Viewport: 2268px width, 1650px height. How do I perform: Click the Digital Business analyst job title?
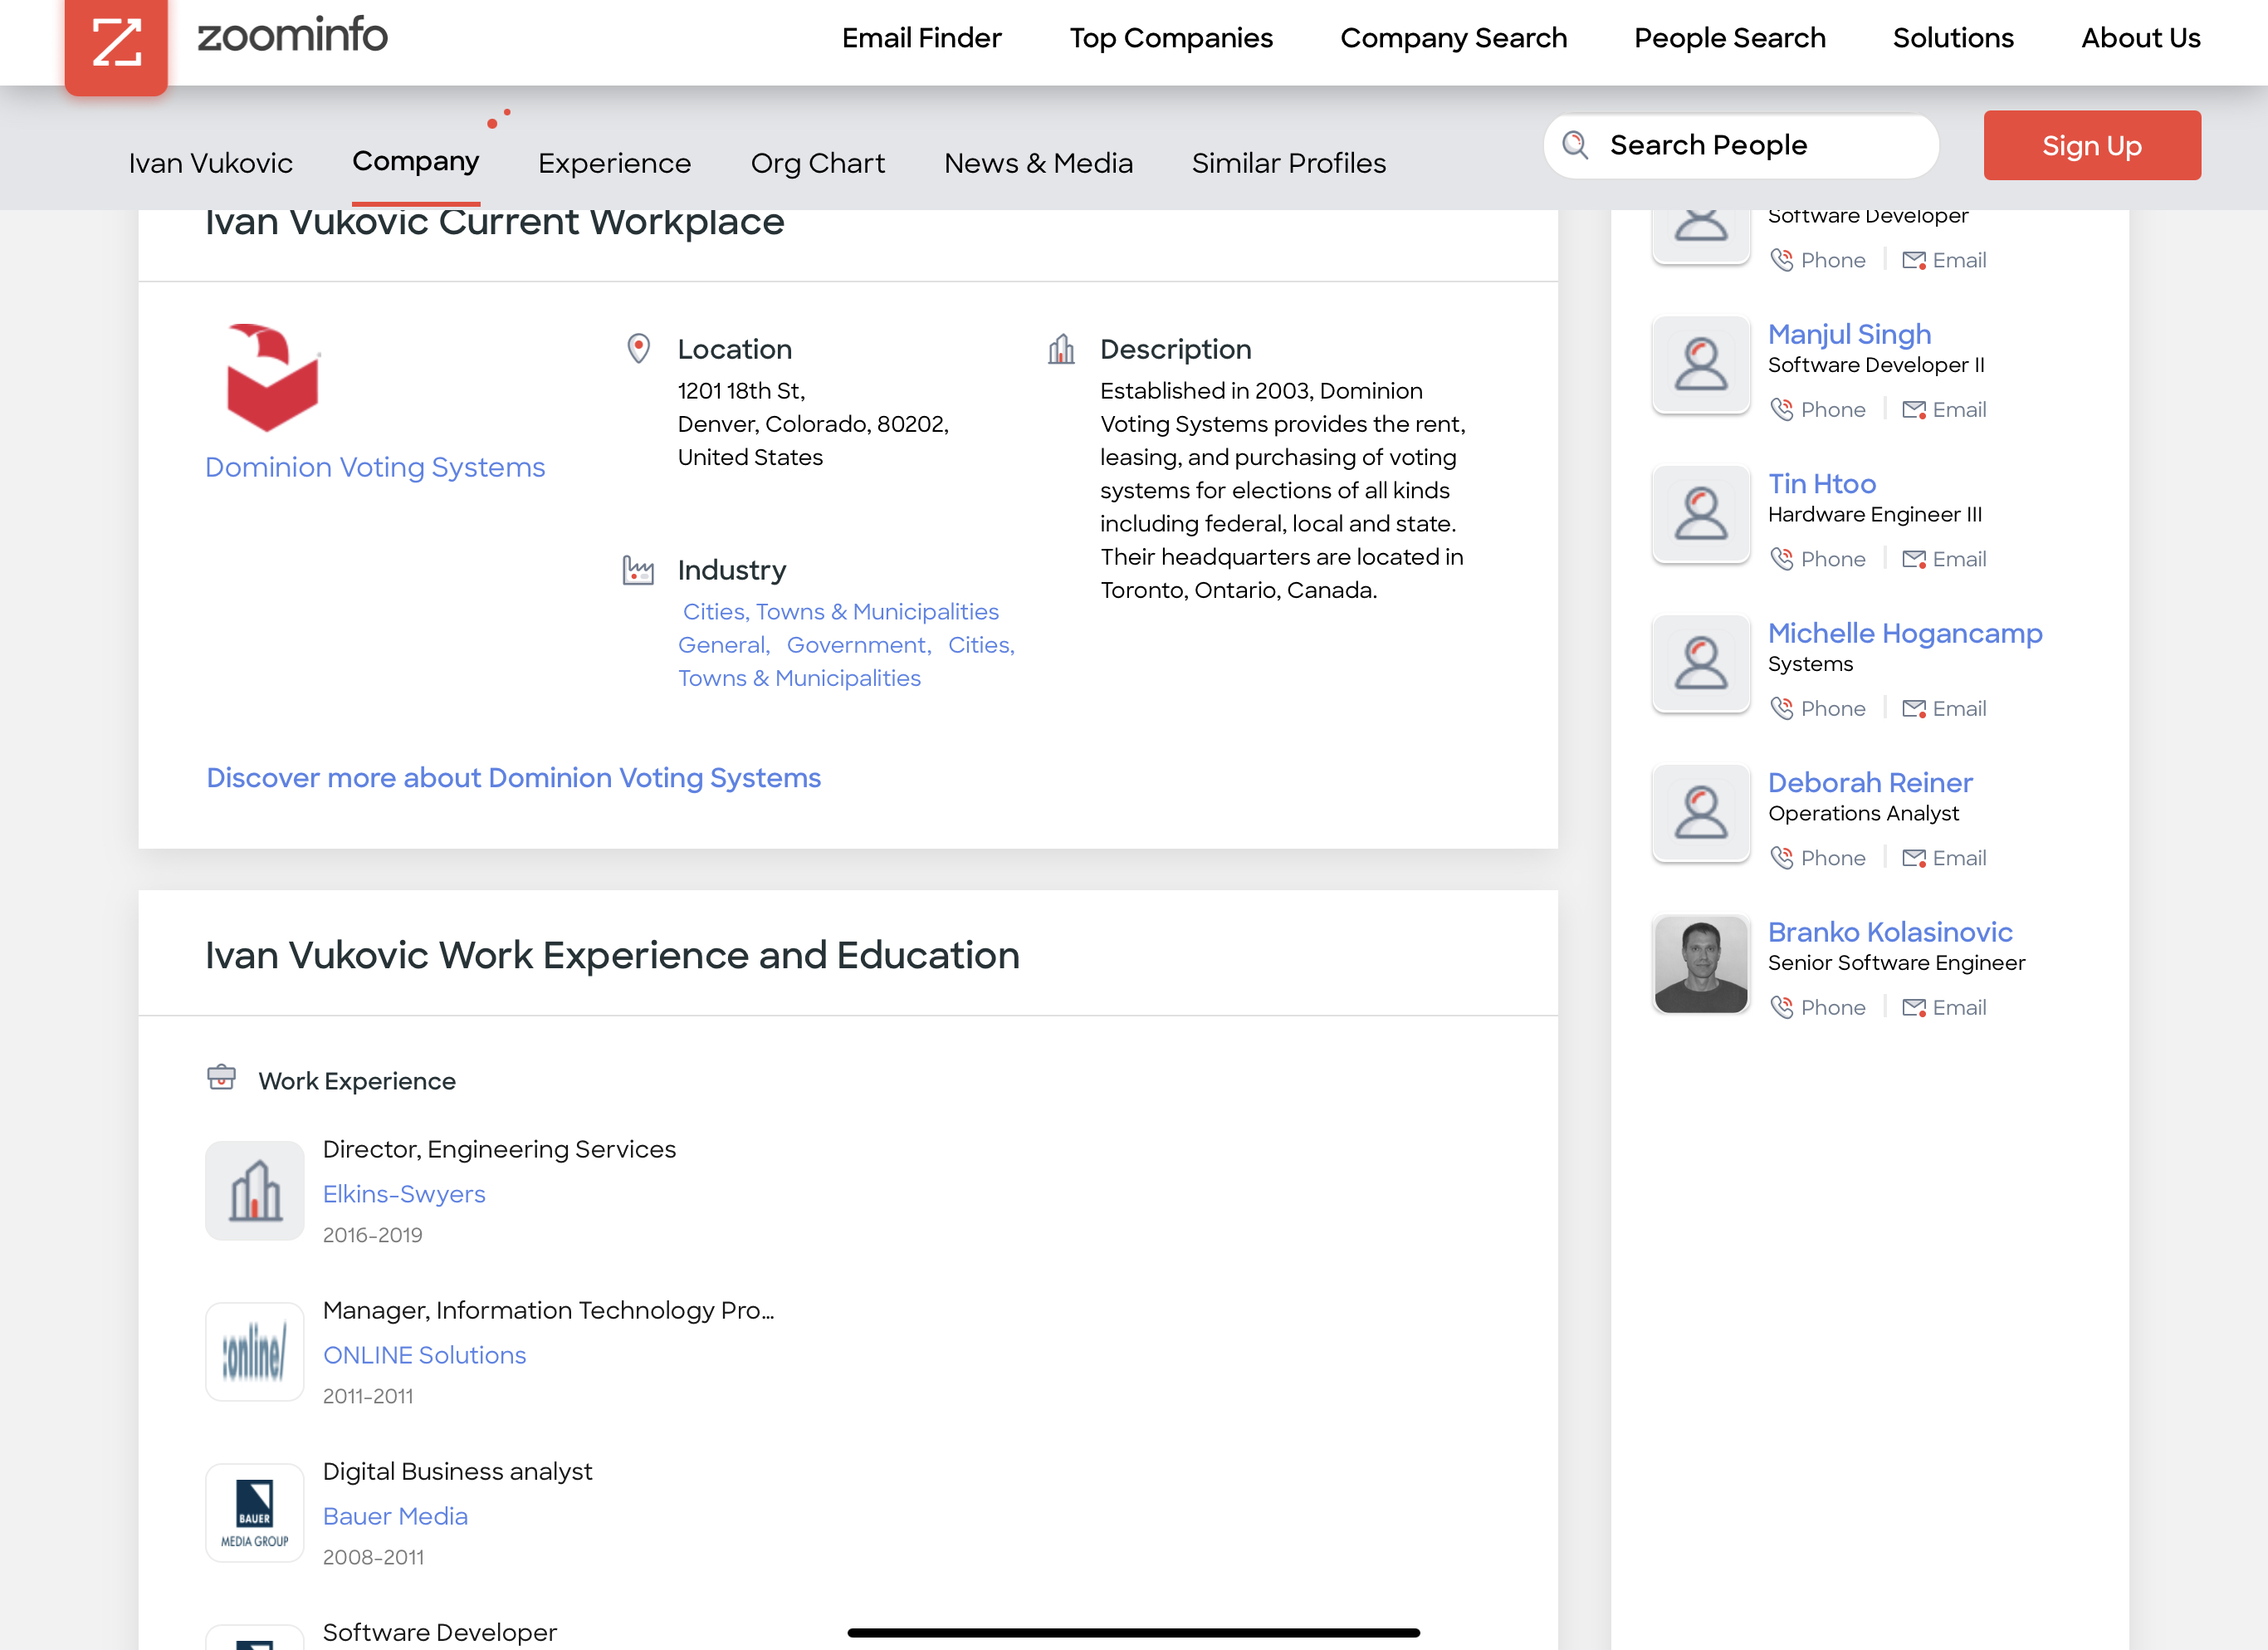click(x=457, y=1471)
